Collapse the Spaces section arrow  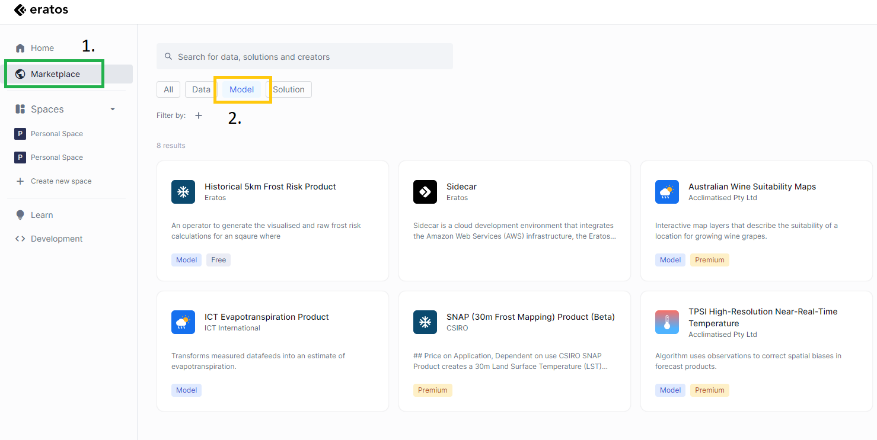coord(113,109)
